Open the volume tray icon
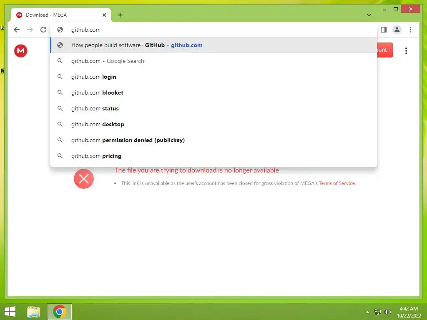The image size is (427, 320). point(387,312)
